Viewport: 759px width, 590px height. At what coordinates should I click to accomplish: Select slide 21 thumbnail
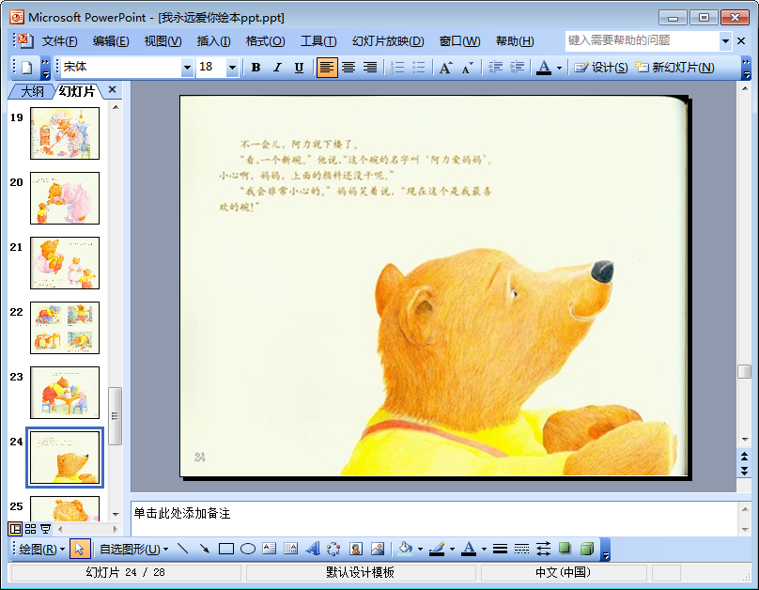65,263
